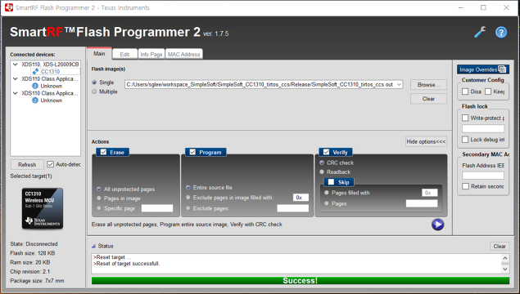
Task: Select the CC1310 device in tree
Action: pos(50,71)
